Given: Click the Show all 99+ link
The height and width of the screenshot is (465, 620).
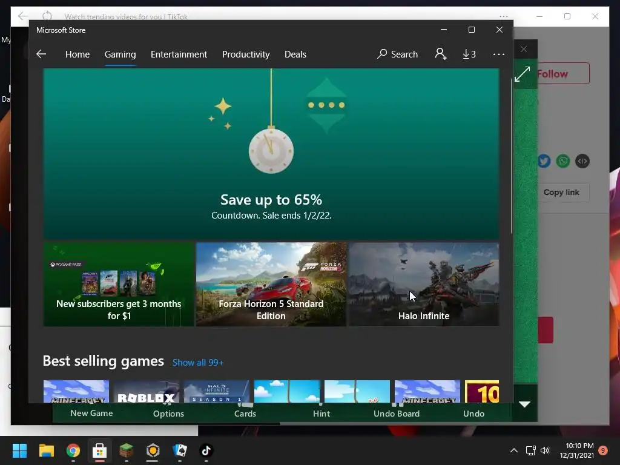Looking at the screenshot, I should click(x=198, y=363).
